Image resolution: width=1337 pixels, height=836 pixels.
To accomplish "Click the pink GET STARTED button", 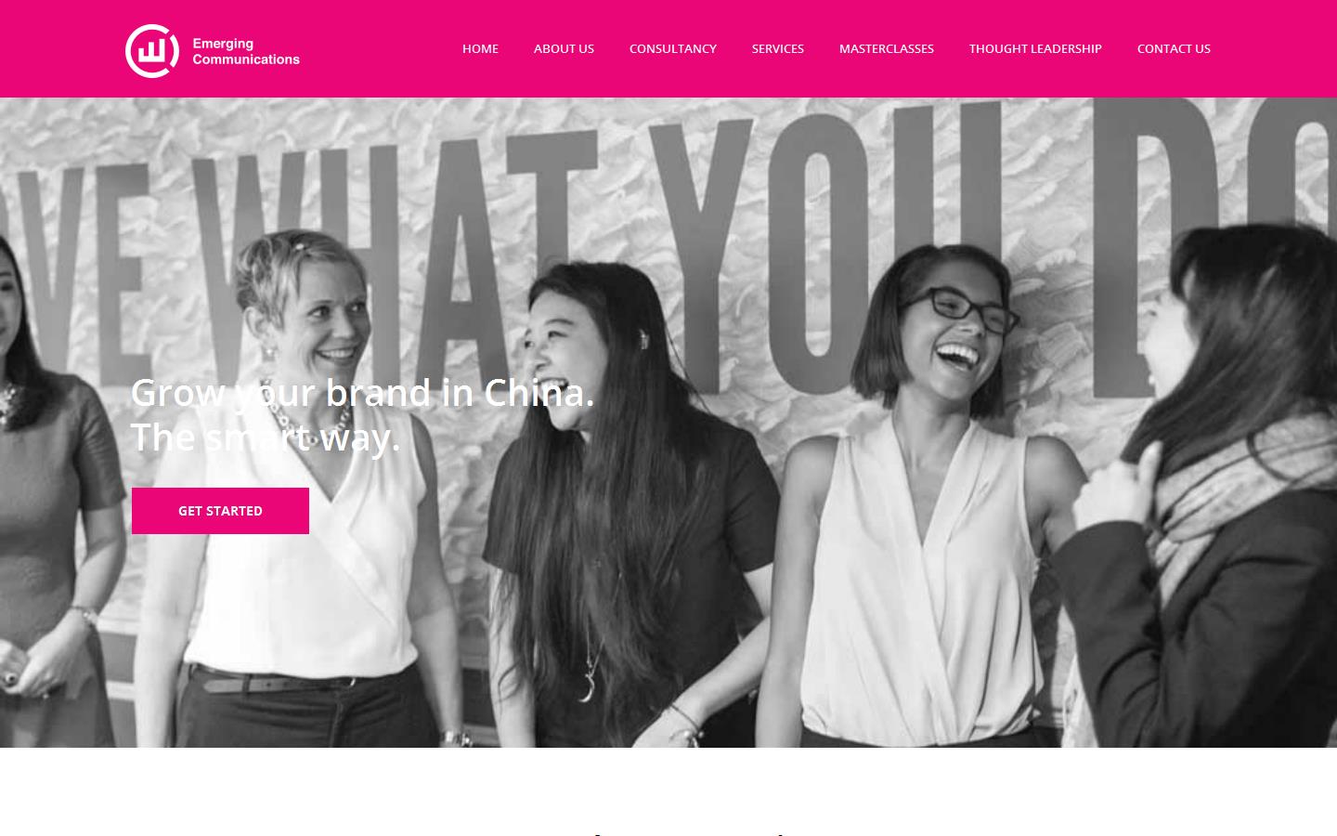I will [220, 511].
